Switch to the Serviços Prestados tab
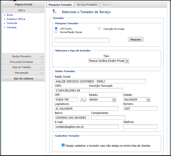Viewport: 171px width, 156px height. pyautogui.click(x=87, y=5)
